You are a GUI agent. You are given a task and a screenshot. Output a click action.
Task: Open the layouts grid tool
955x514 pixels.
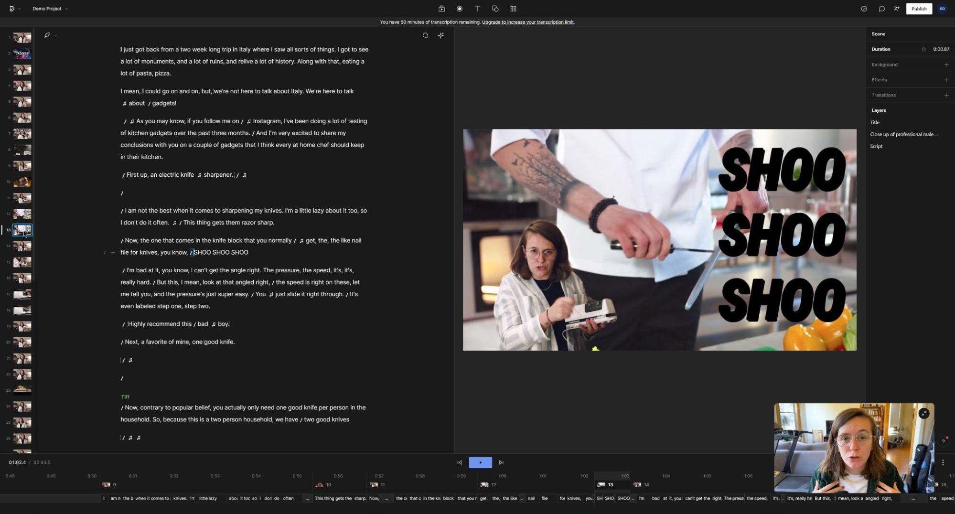point(514,9)
